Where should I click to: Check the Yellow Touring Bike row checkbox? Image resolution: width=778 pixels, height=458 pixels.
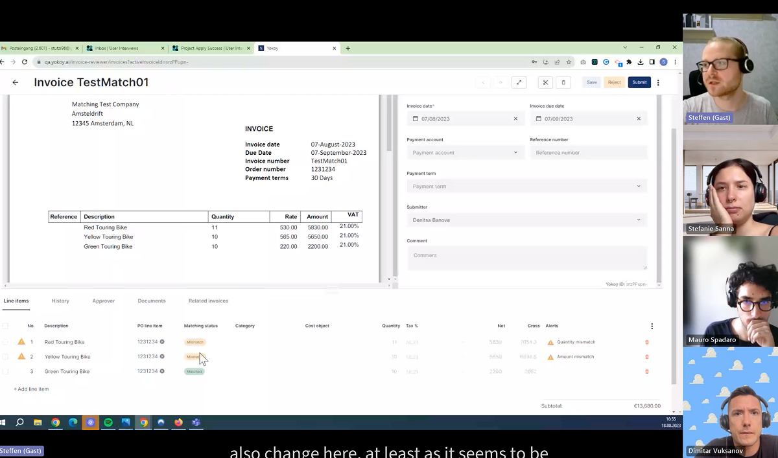click(x=5, y=356)
